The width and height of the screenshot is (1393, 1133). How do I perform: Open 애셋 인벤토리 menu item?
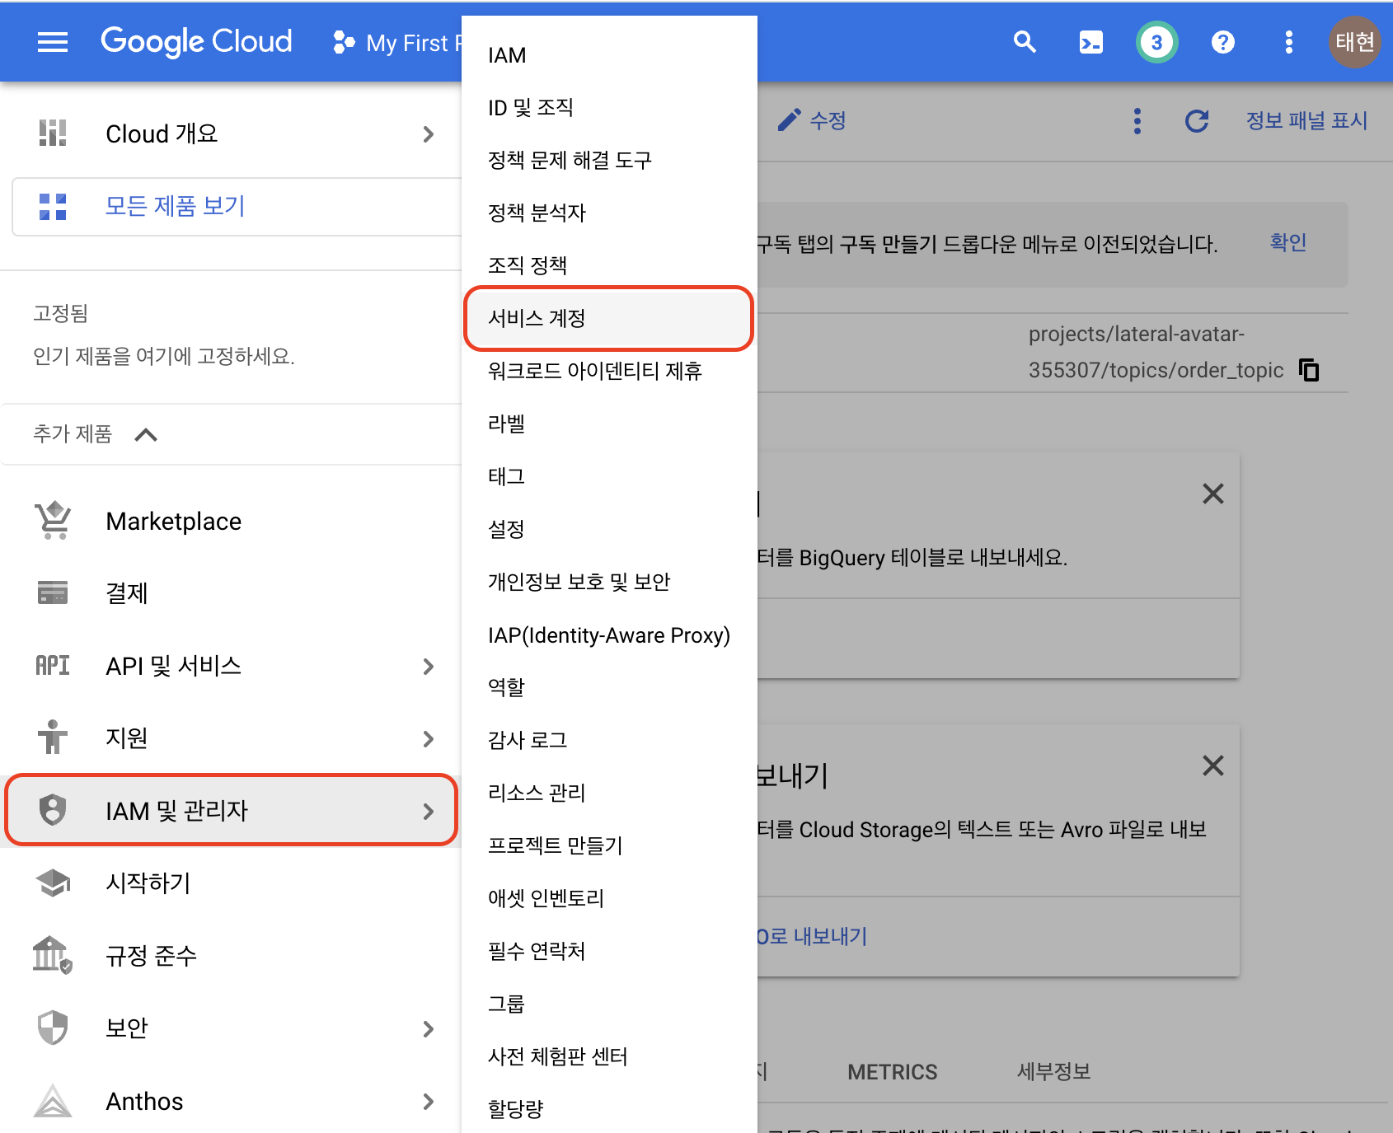[609, 898]
